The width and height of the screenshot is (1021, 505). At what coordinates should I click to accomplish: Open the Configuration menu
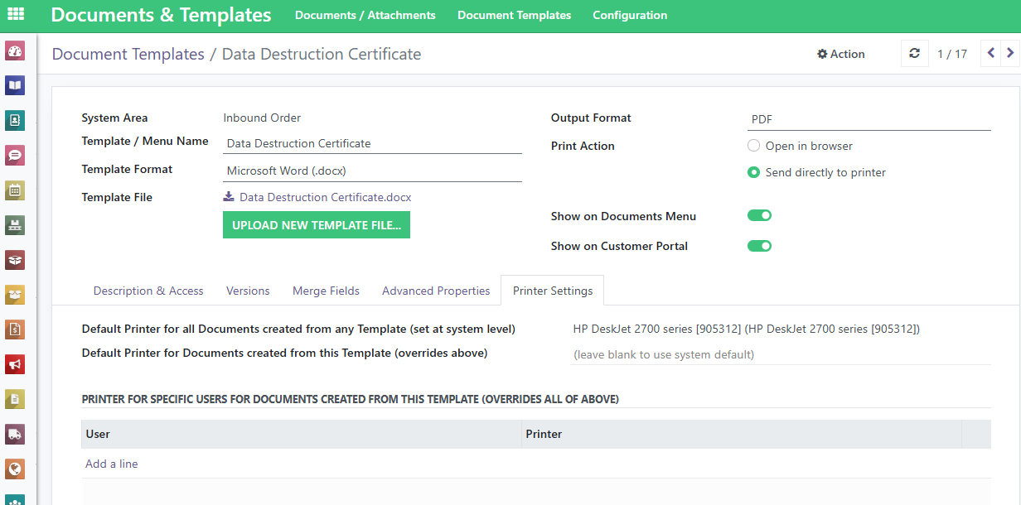click(x=630, y=15)
